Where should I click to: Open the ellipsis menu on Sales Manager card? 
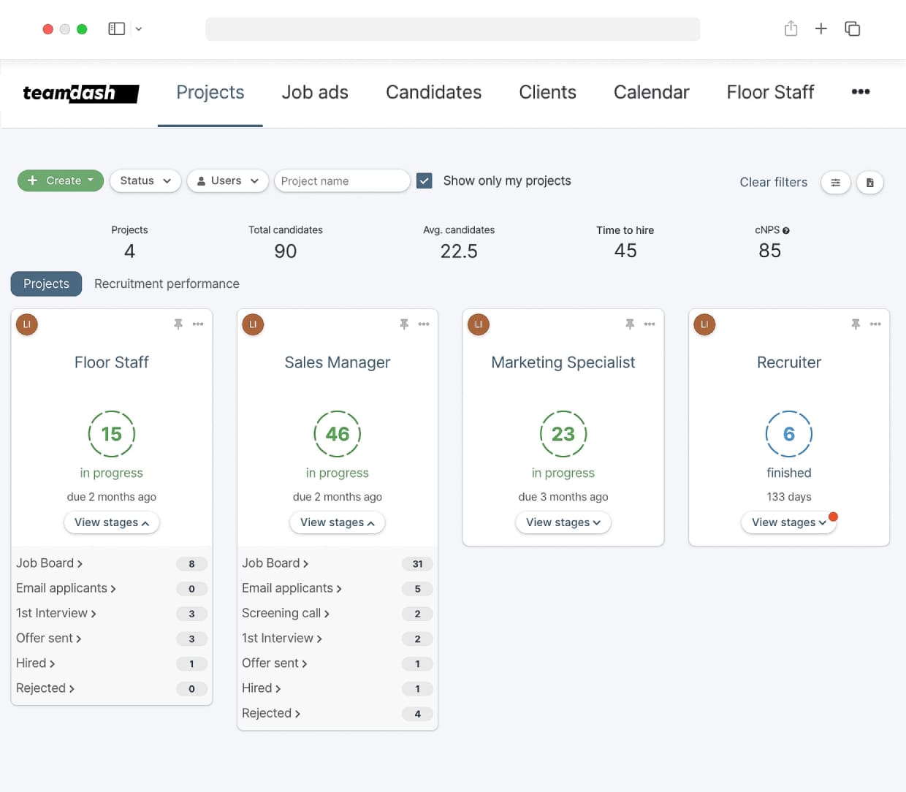pyautogui.click(x=425, y=324)
